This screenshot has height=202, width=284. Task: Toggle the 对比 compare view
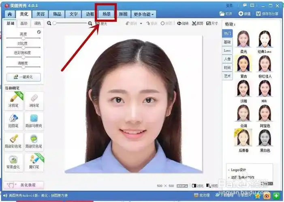pyautogui.click(x=197, y=186)
